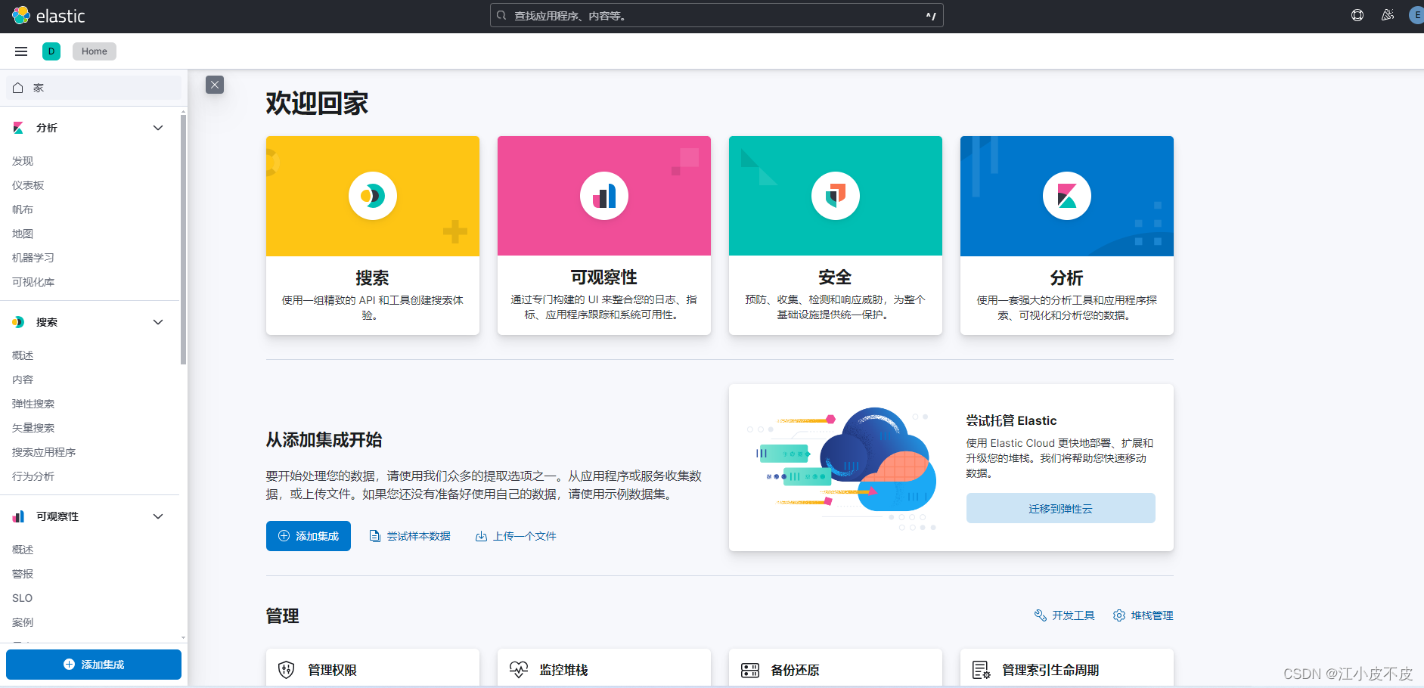This screenshot has width=1424, height=688.
Task: Collapse the 可观察性 section in the sidebar
Action: (x=158, y=516)
